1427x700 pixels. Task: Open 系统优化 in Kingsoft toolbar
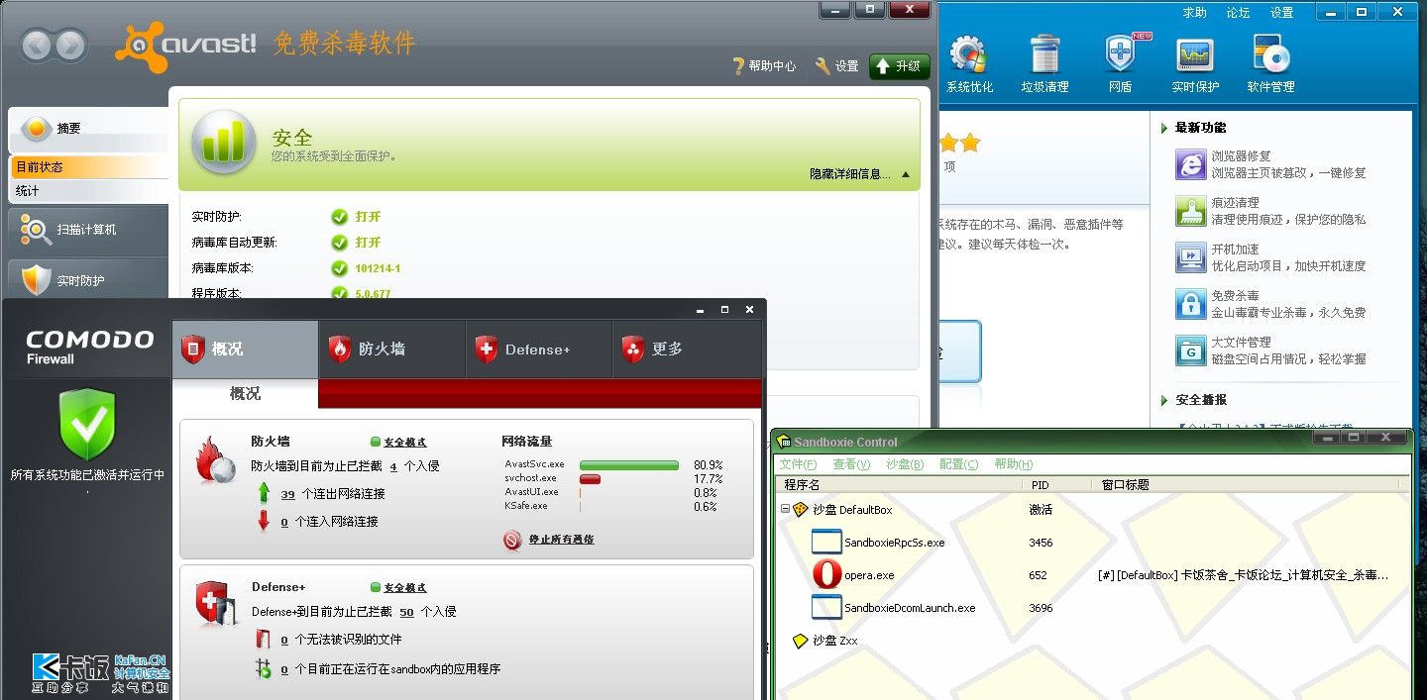pos(969,64)
